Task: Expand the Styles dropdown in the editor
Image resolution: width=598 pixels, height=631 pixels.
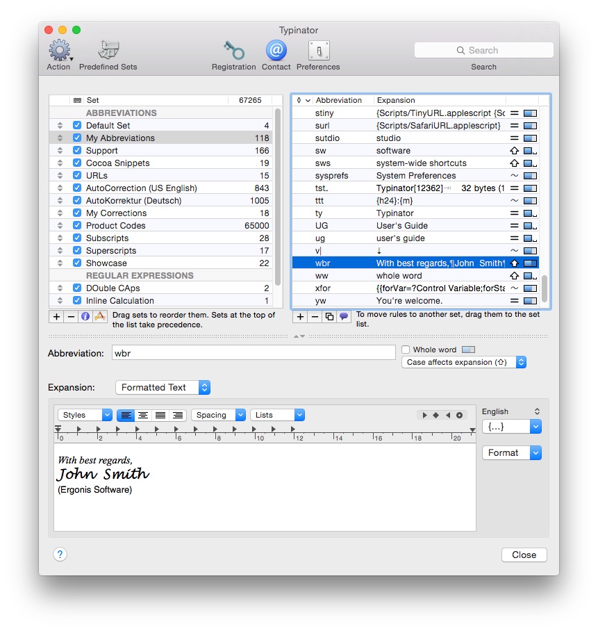Action: 85,415
